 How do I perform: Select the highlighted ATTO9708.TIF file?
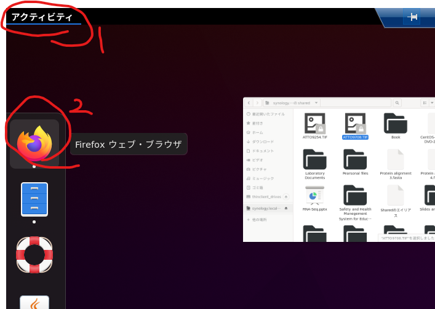tap(355, 126)
